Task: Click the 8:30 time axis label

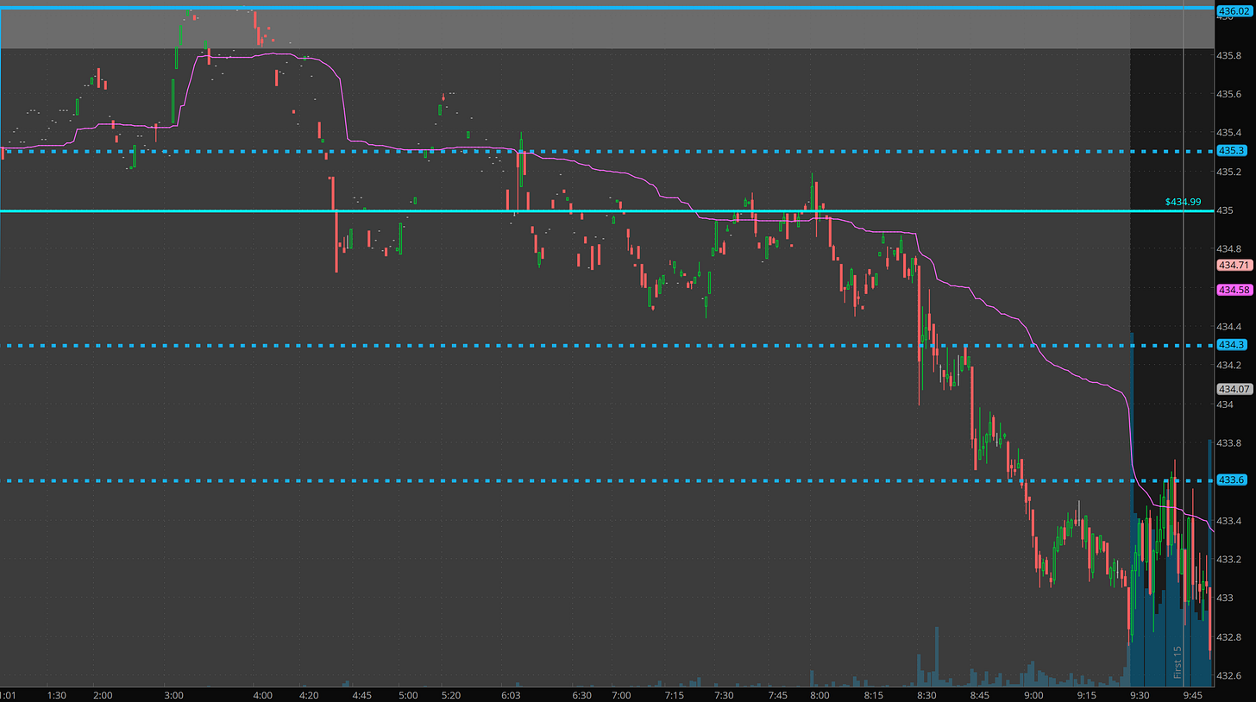Action: (x=926, y=694)
